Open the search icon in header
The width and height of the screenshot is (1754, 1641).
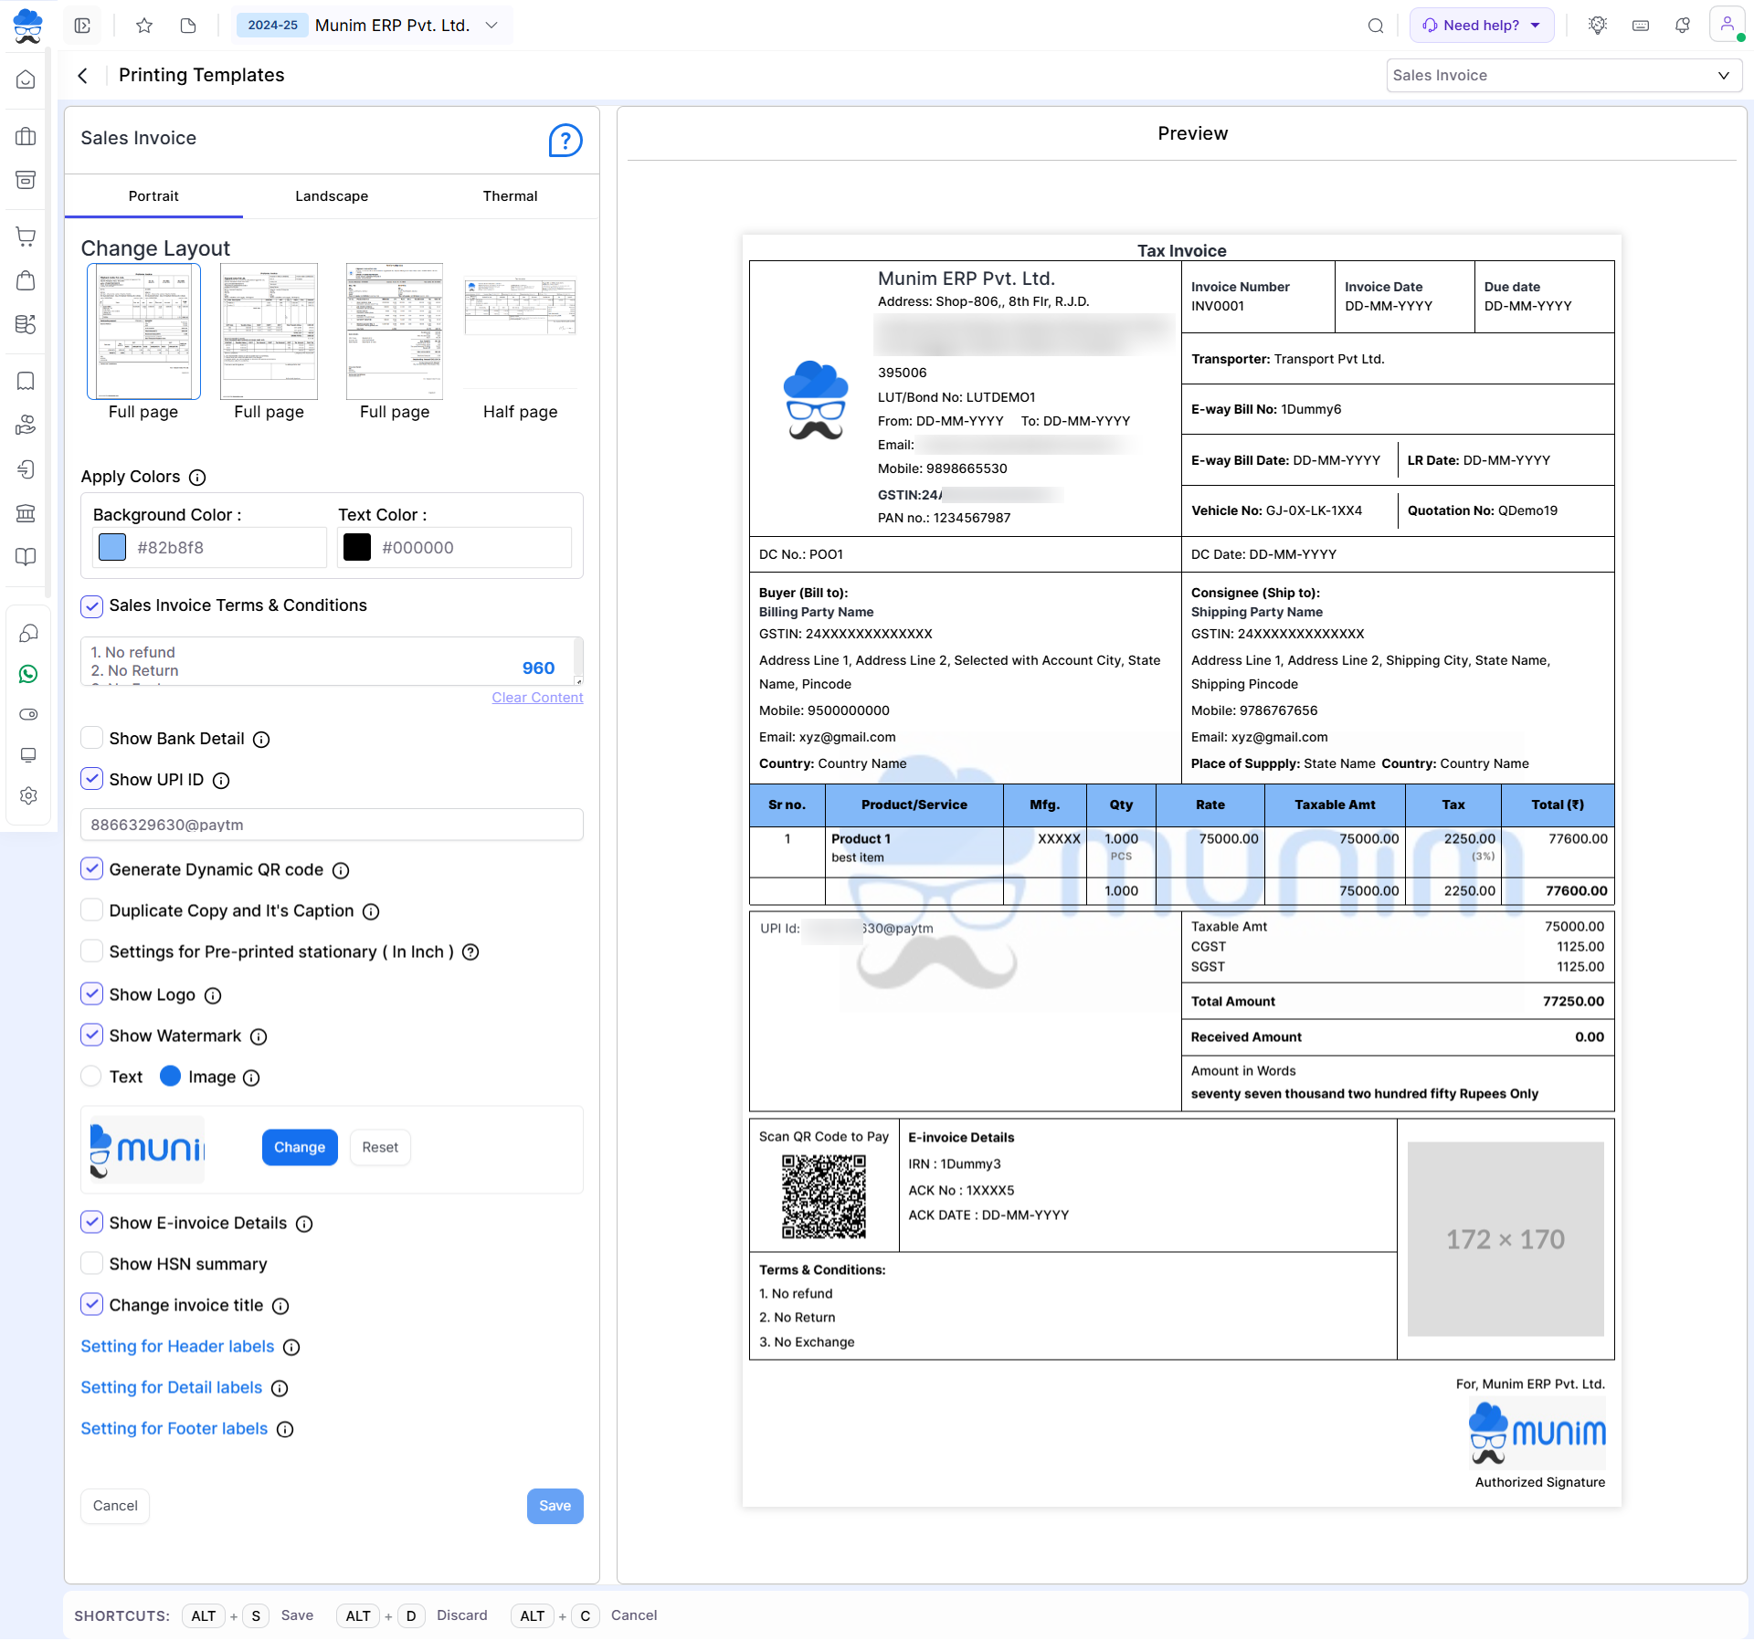click(1376, 26)
